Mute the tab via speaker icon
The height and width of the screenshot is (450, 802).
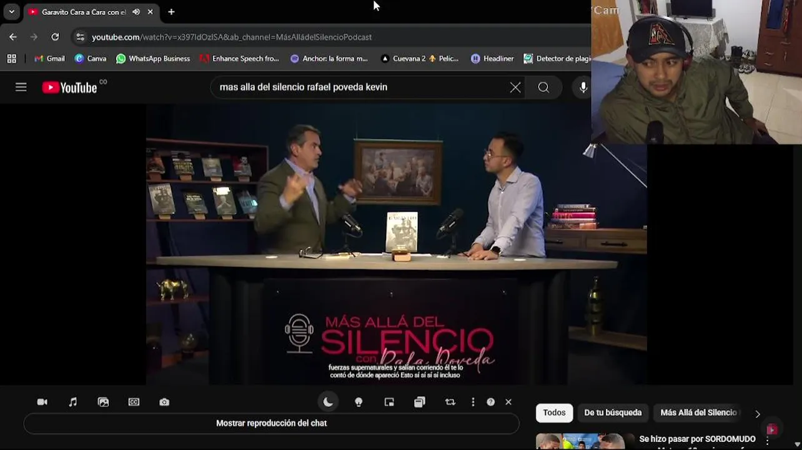pos(136,12)
